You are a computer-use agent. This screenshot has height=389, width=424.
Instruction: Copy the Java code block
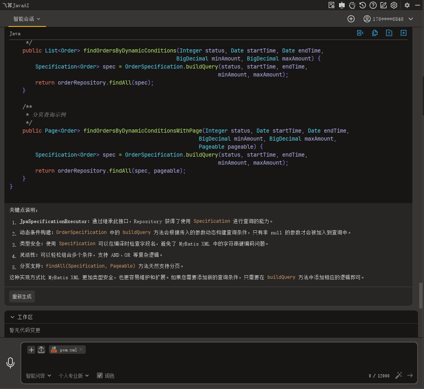[x=375, y=33]
